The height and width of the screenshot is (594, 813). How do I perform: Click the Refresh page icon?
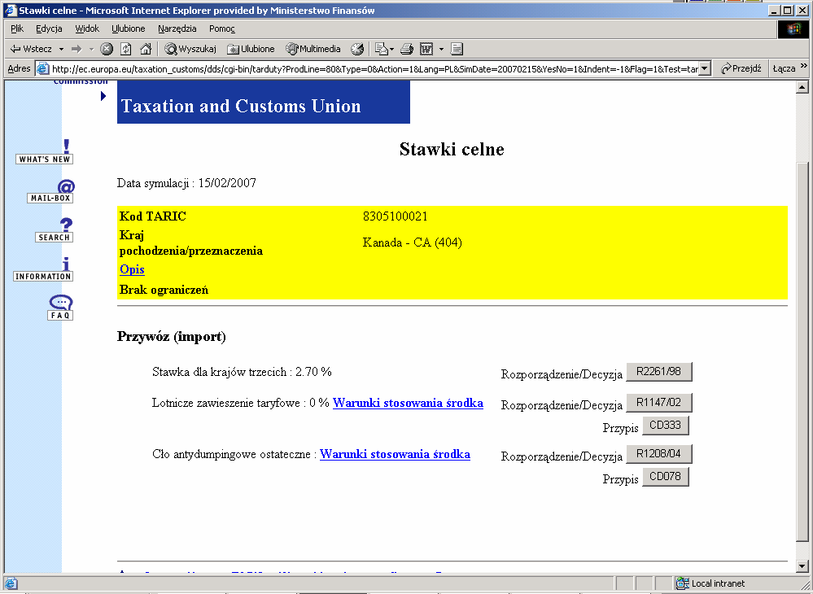tap(126, 49)
